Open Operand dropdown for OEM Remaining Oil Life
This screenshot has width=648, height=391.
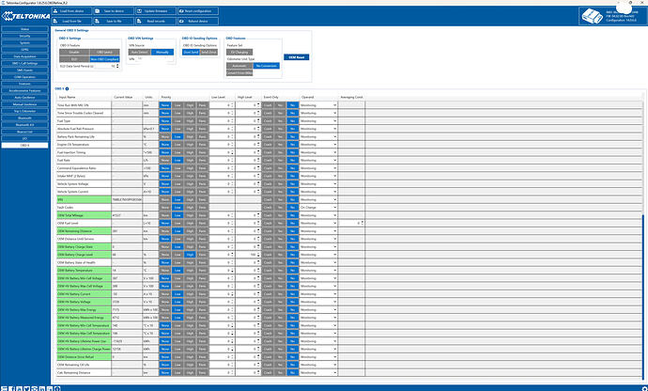coord(318,365)
